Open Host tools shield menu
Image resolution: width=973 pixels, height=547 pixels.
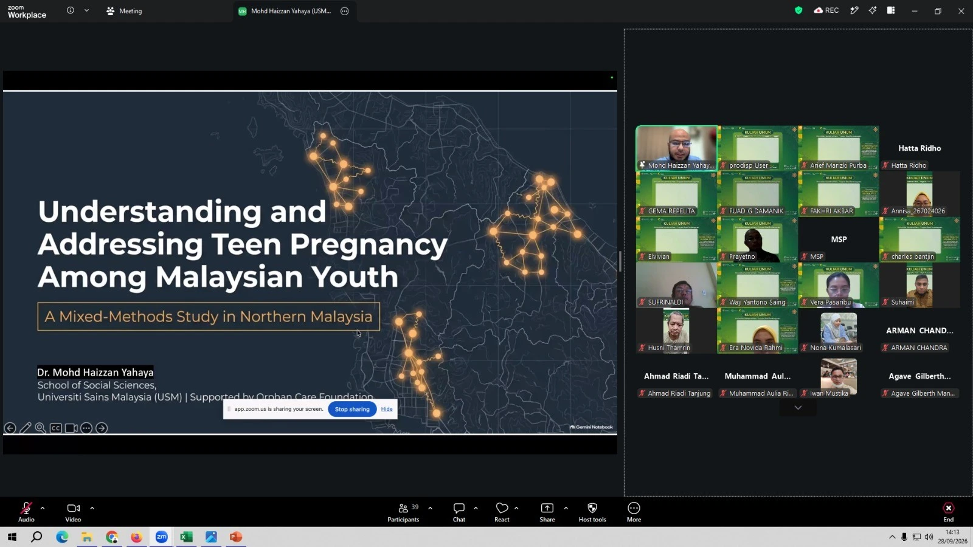coord(592,512)
